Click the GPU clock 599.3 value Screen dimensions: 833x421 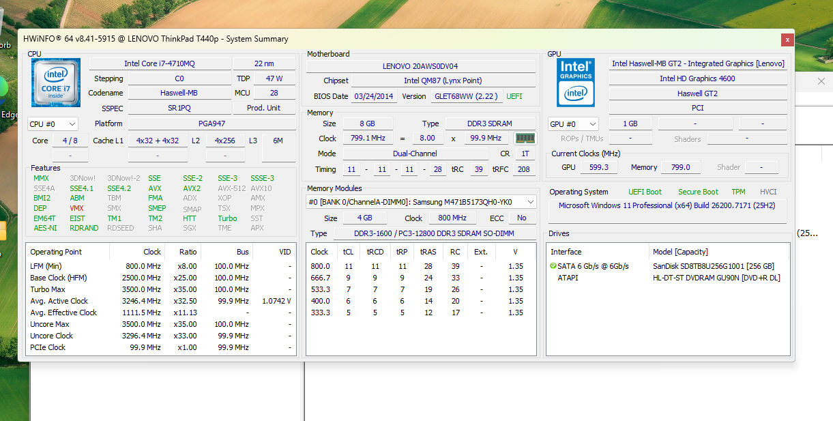[598, 167]
